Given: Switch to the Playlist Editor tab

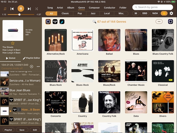Looking at the screenshot, I should click(x=31, y=58).
